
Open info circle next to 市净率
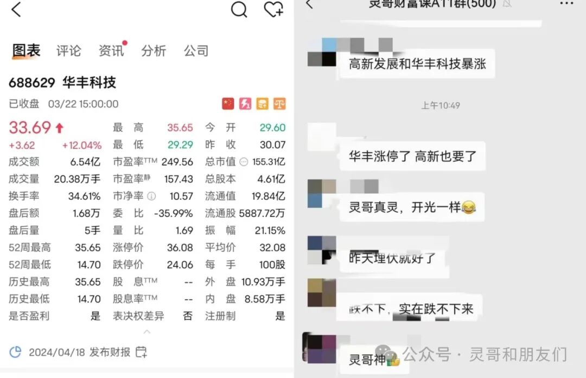pyautogui.click(x=151, y=196)
